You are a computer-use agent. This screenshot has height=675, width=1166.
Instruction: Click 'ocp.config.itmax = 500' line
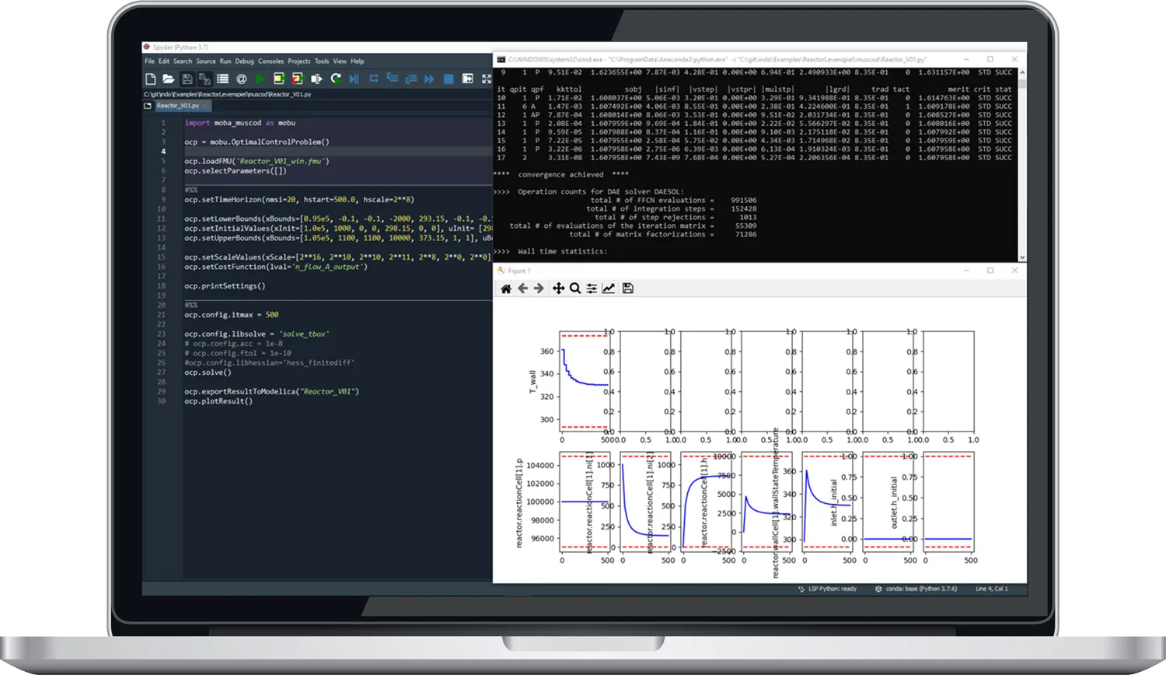(x=232, y=315)
